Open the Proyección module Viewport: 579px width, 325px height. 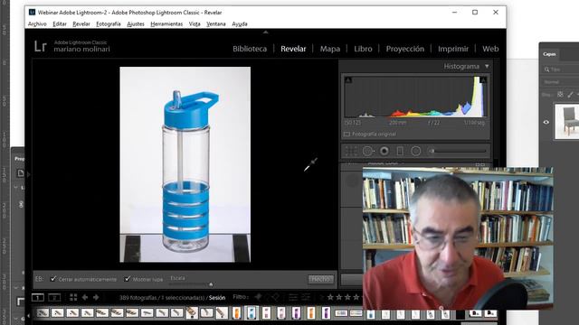(x=405, y=49)
